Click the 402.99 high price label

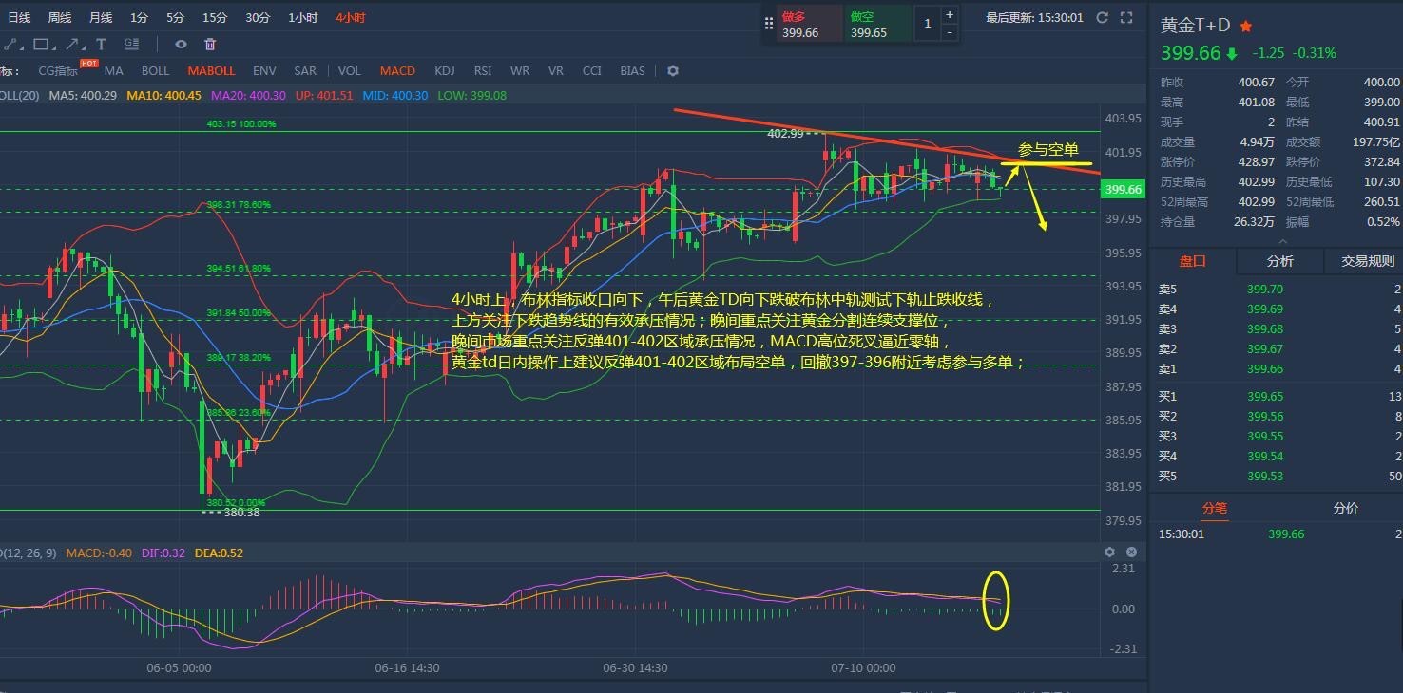[x=786, y=134]
